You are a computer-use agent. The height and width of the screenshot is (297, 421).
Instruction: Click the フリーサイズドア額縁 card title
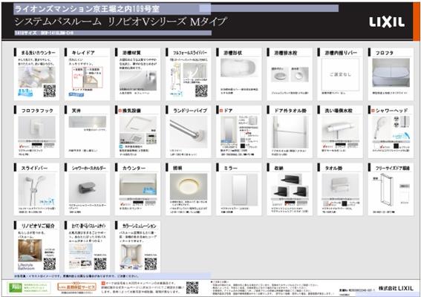pyautogui.click(x=393, y=168)
